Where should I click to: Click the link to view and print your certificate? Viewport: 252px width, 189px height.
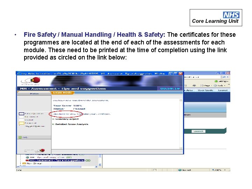[x=82, y=114]
